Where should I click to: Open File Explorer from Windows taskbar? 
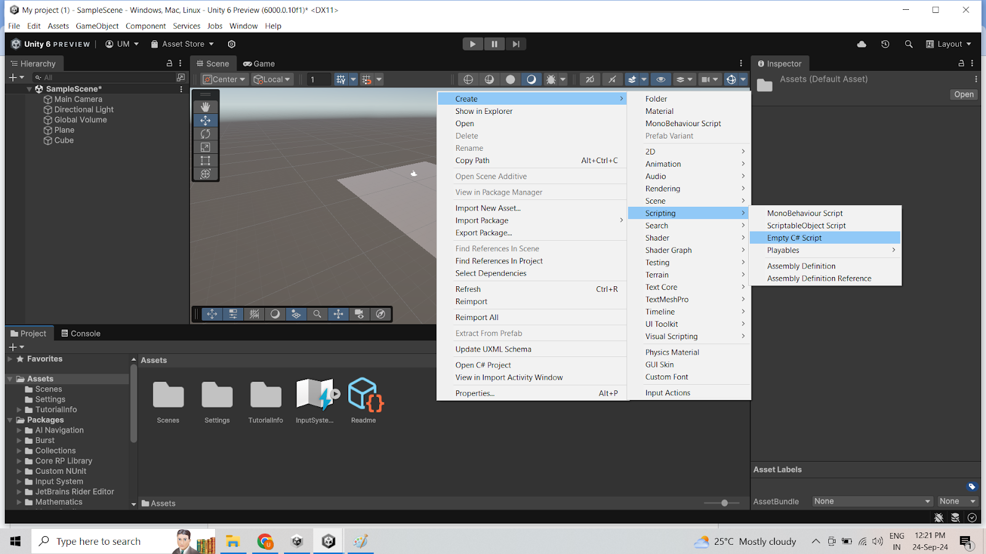click(233, 541)
